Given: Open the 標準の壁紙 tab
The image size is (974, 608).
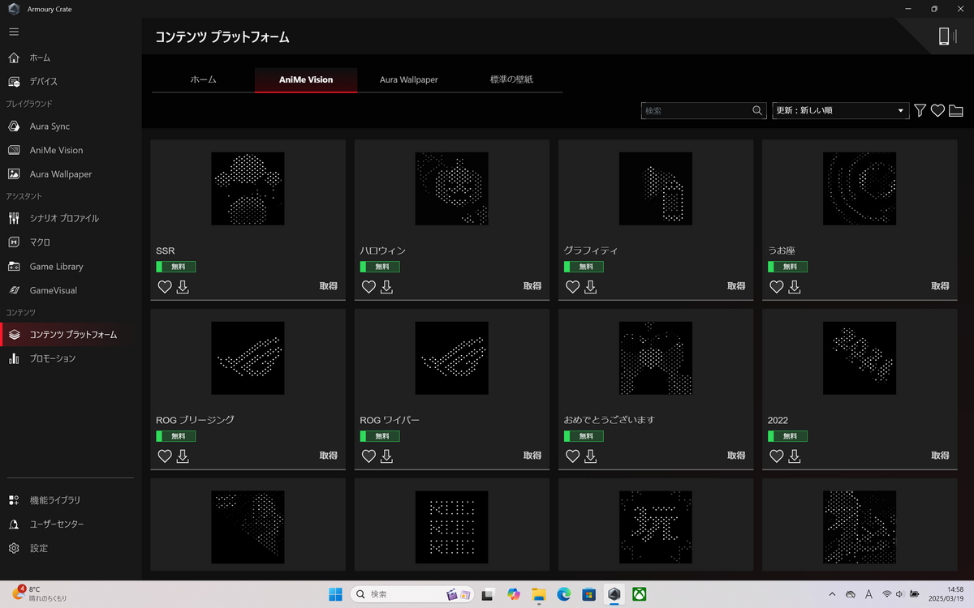Looking at the screenshot, I should [x=511, y=80].
